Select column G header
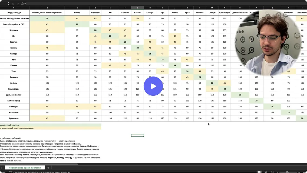Viewport: 307px width, 173px height. tap(137, 8)
